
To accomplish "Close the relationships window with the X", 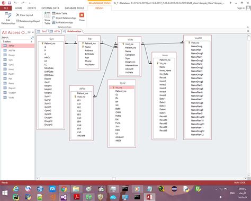I will point(248,31).
